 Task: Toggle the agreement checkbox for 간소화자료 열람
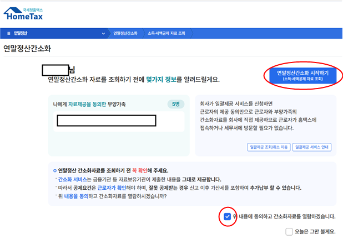click(x=228, y=216)
